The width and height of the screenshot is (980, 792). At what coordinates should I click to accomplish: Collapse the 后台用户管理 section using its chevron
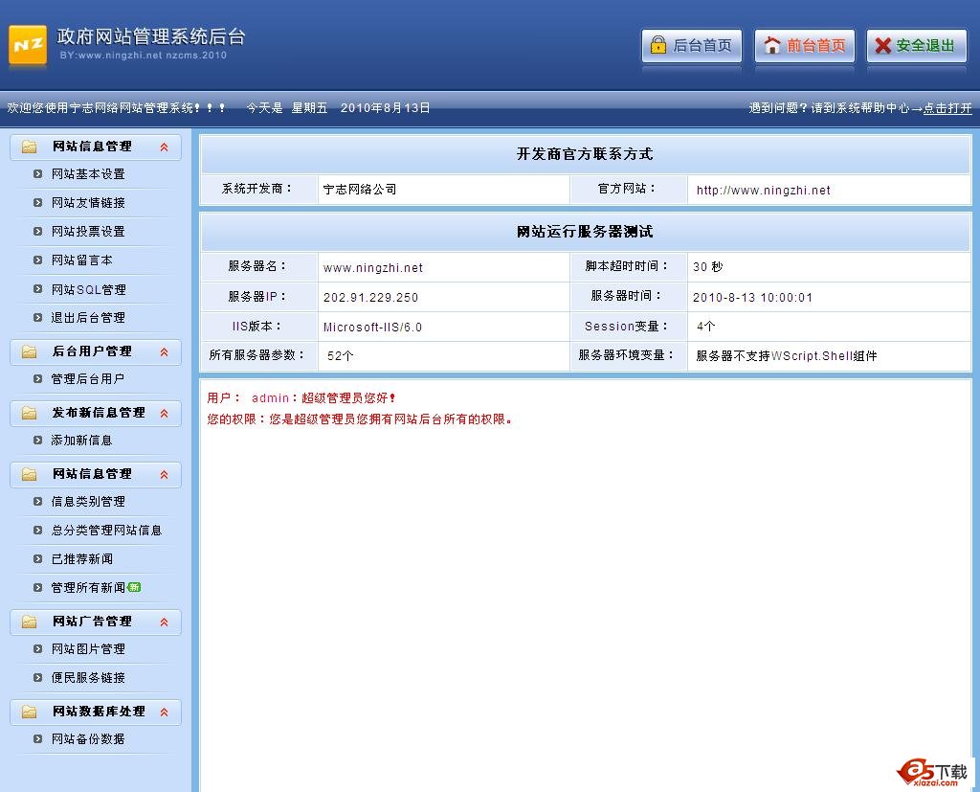[164, 351]
